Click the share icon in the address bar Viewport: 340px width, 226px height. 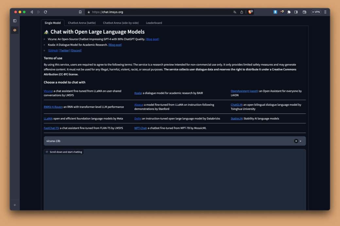(242, 12)
